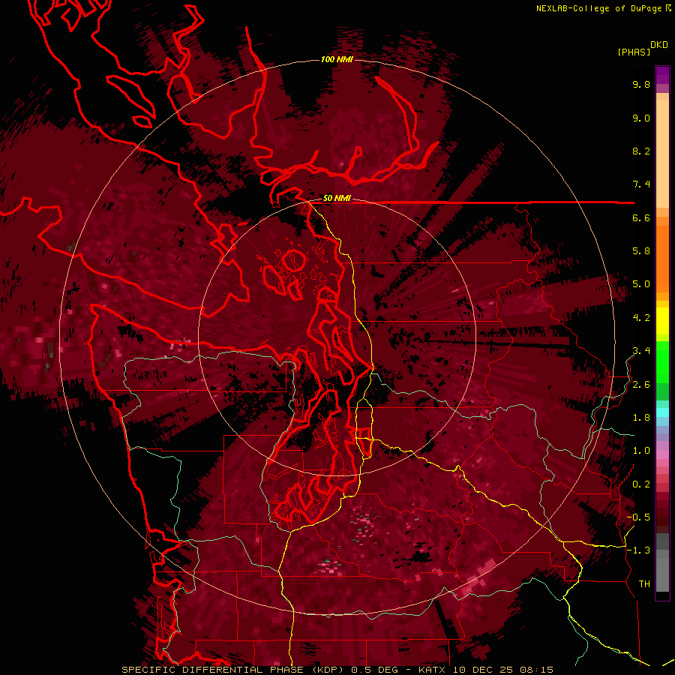Click the 9.0 value on the legend
This screenshot has width=675, height=675.
pos(641,118)
